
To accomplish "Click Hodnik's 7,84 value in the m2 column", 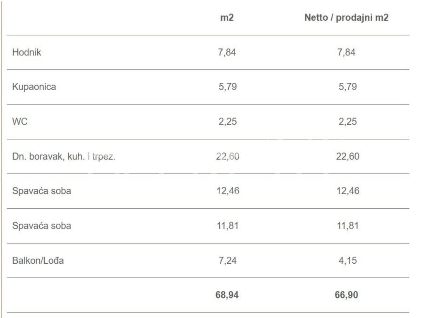I will 227,53.
